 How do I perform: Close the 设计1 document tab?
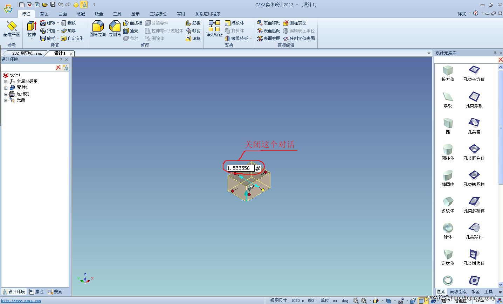coord(71,54)
